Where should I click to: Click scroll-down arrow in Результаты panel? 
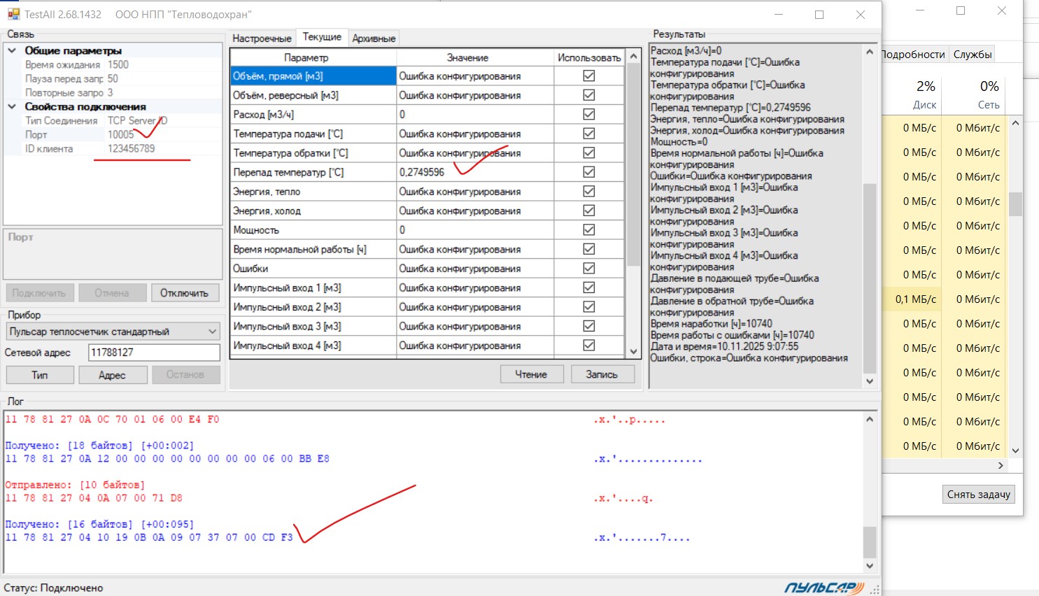tap(870, 381)
